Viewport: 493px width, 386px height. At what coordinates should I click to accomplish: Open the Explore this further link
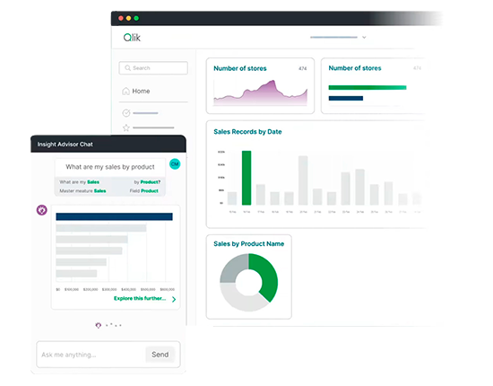[140, 298]
